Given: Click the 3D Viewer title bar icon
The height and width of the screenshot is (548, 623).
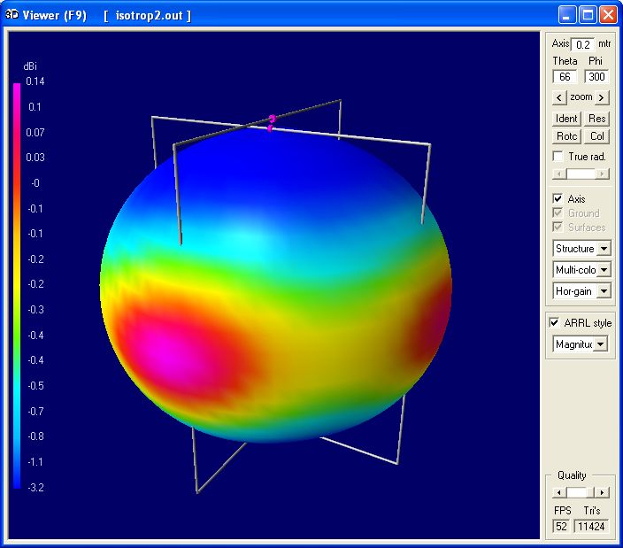Looking at the screenshot, I should pos(12,15).
